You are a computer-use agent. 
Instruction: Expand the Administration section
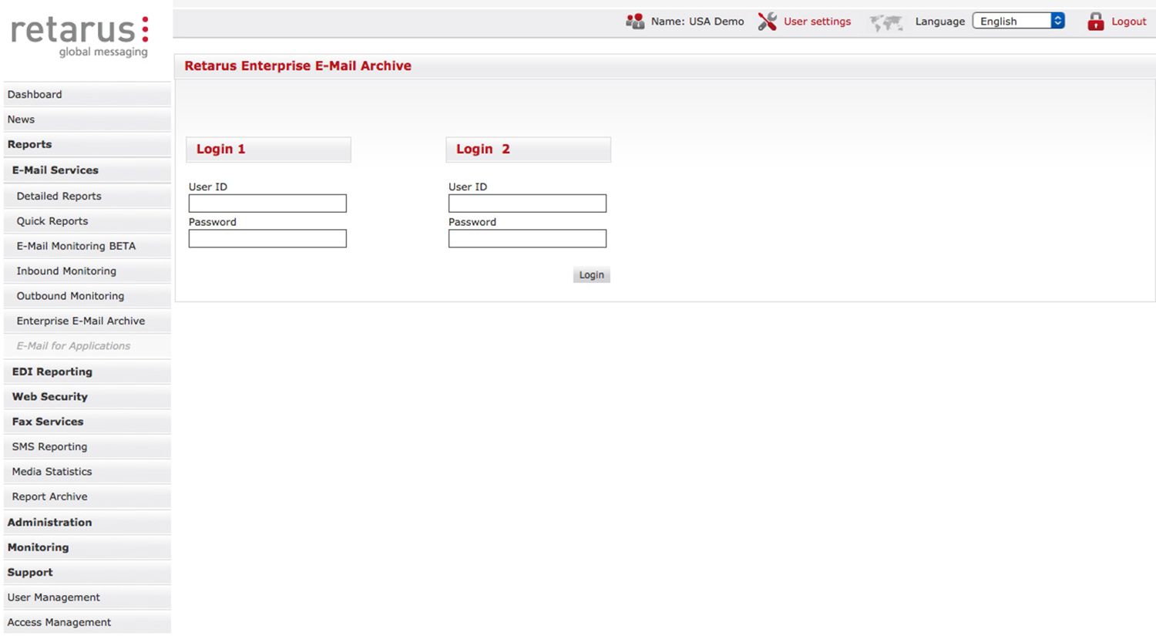pyautogui.click(x=87, y=522)
